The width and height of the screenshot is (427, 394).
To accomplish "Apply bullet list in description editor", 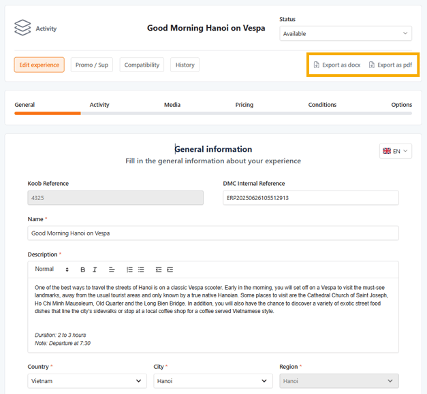I will pyautogui.click(x=141, y=270).
